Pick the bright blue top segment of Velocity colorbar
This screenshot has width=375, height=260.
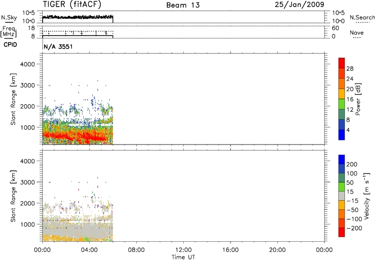click(342, 160)
